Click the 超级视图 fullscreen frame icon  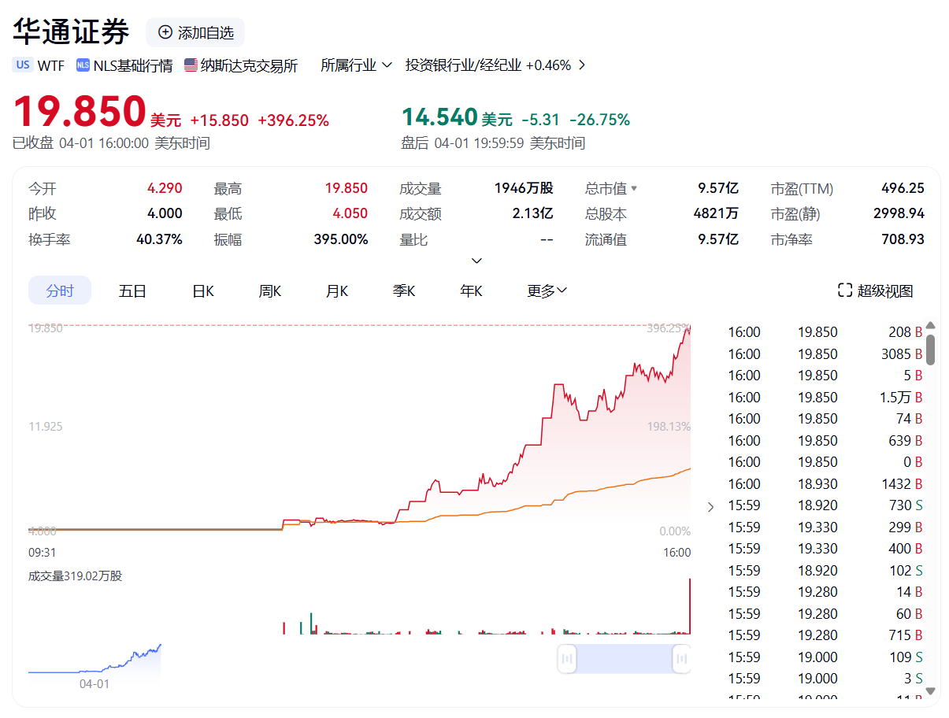point(845,291)
